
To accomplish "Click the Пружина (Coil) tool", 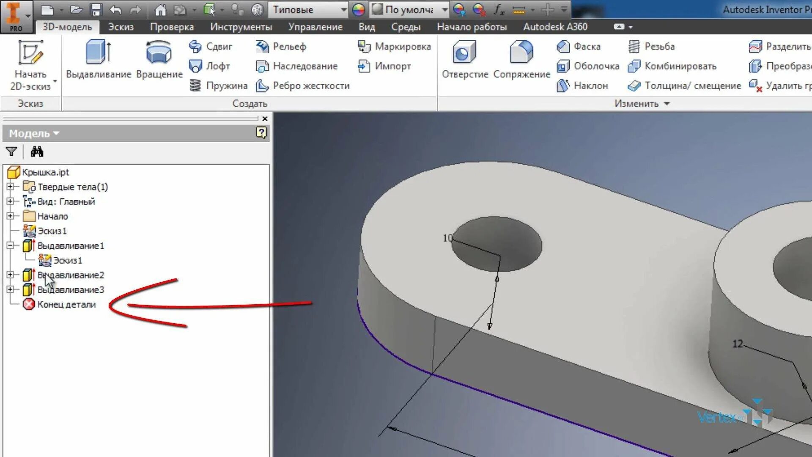I will (x=218, y=85).
